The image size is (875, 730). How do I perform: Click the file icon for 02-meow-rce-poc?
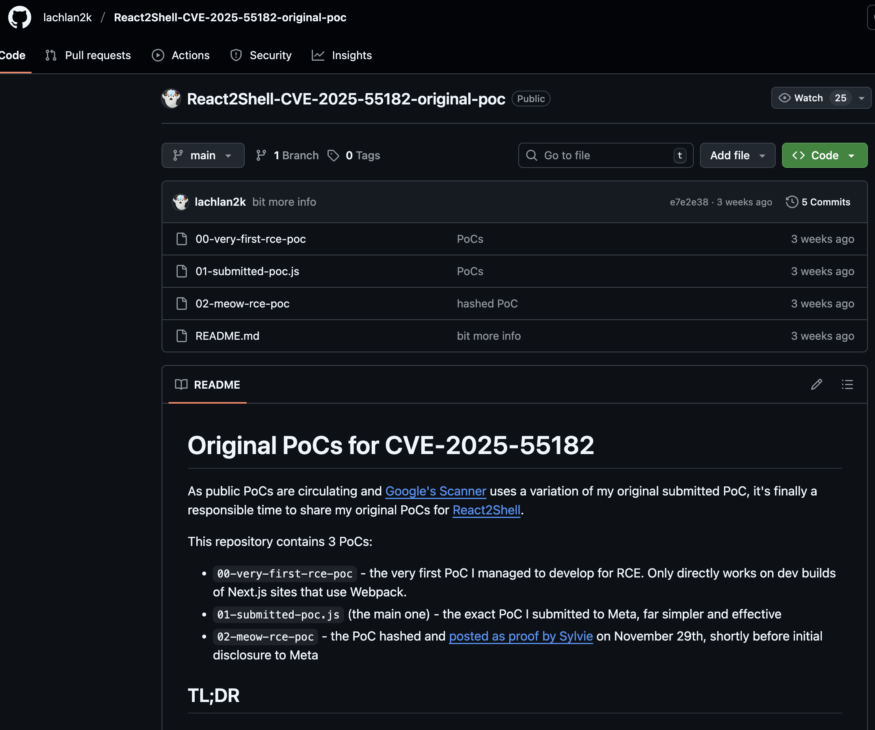tap(182, 304)
